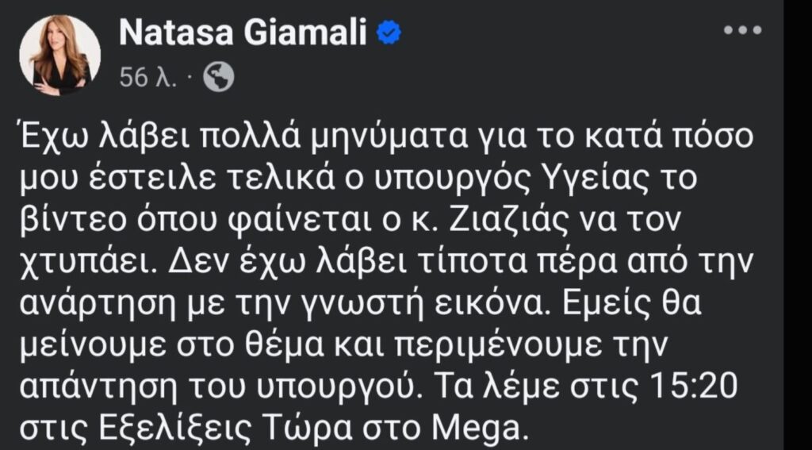Open the three-dot post options menu
The image size is (812, 450).
tap(743, 30)
